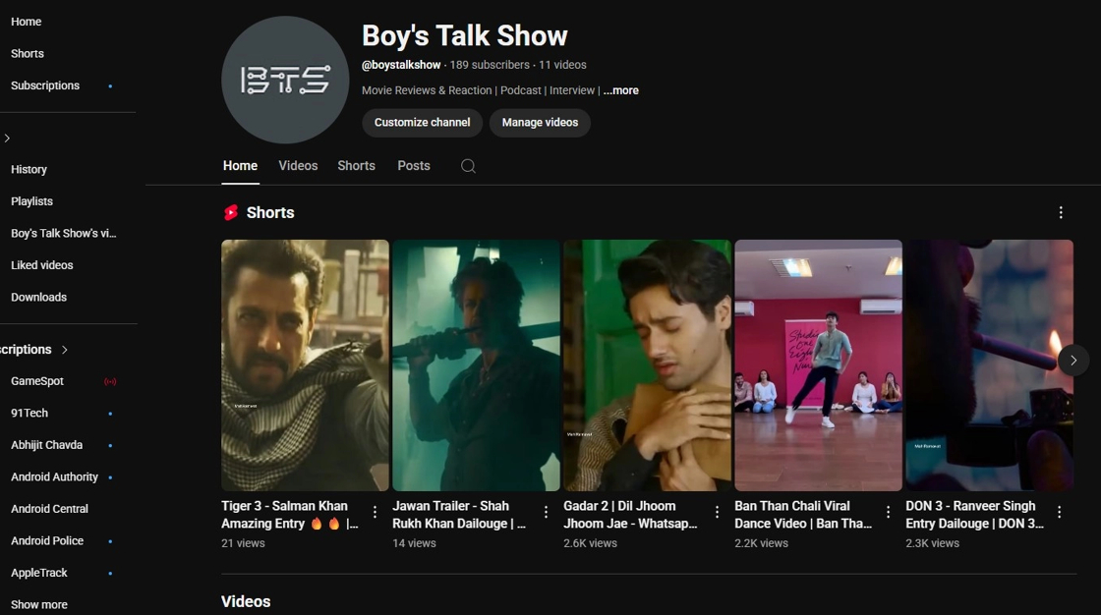Click GameSpot live indicator icon
Screen dimensions: 1101x615
110,381
